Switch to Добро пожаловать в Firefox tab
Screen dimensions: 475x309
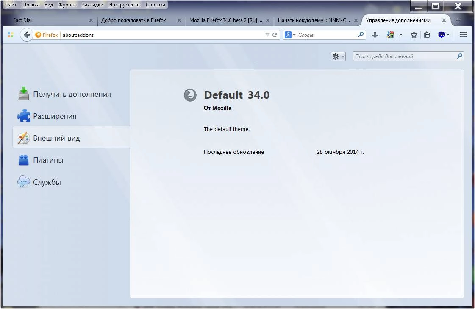click(x=141, y=20)
